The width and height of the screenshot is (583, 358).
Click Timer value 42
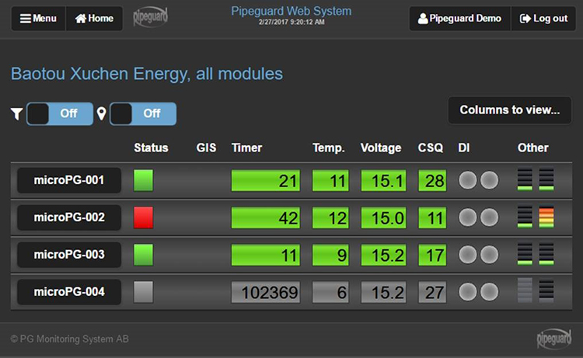[x=266, y=218]
